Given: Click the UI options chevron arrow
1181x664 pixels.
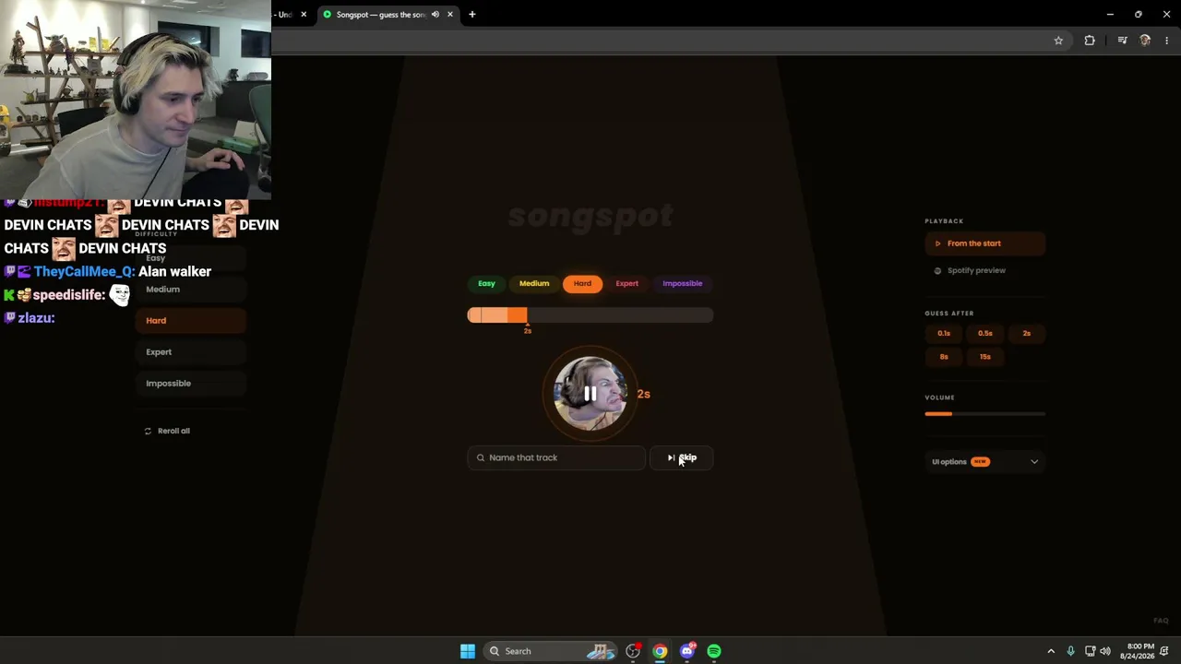Looking at the screenshot, I should (1034, 462).
